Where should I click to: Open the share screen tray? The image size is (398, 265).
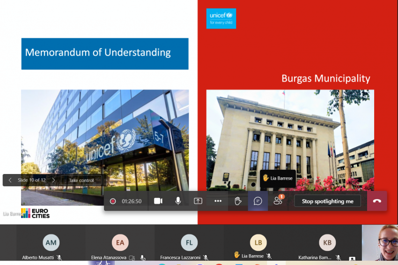tap(198, 201)
